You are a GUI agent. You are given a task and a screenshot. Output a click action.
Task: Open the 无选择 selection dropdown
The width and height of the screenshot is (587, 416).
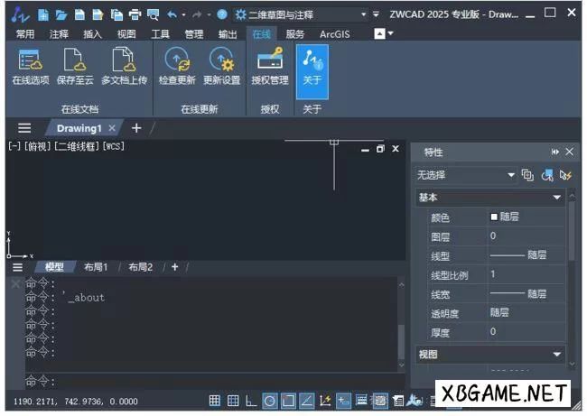(510, 175)
